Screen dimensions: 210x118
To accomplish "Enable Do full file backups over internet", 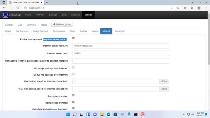I will [x=73, y=74].
